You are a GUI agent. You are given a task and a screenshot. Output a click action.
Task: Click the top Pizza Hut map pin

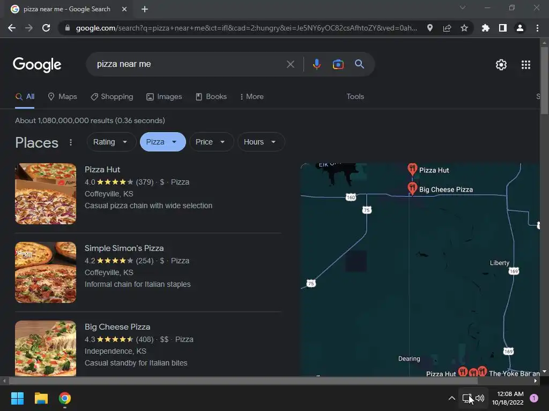point(412,169)
